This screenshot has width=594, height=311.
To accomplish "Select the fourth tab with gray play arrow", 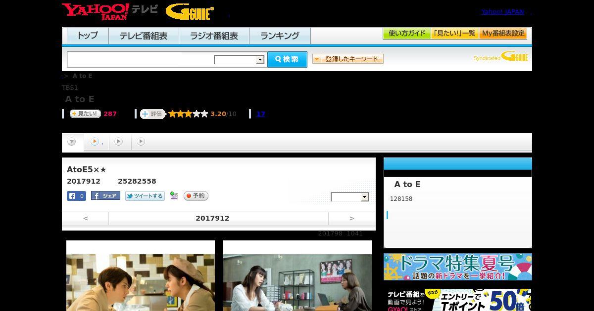I will [x=141, y=142].
